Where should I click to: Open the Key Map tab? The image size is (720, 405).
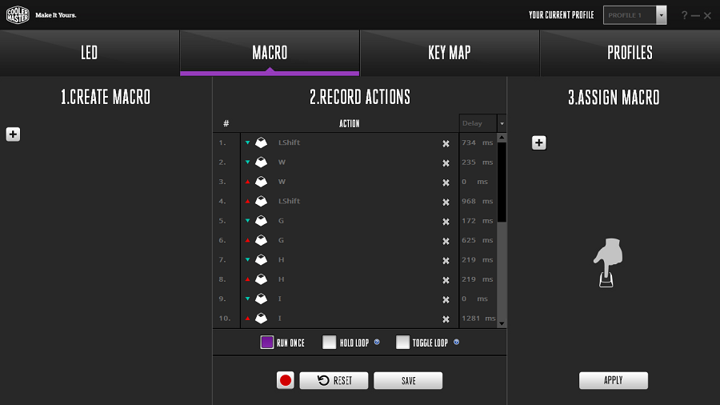[450, 53]
